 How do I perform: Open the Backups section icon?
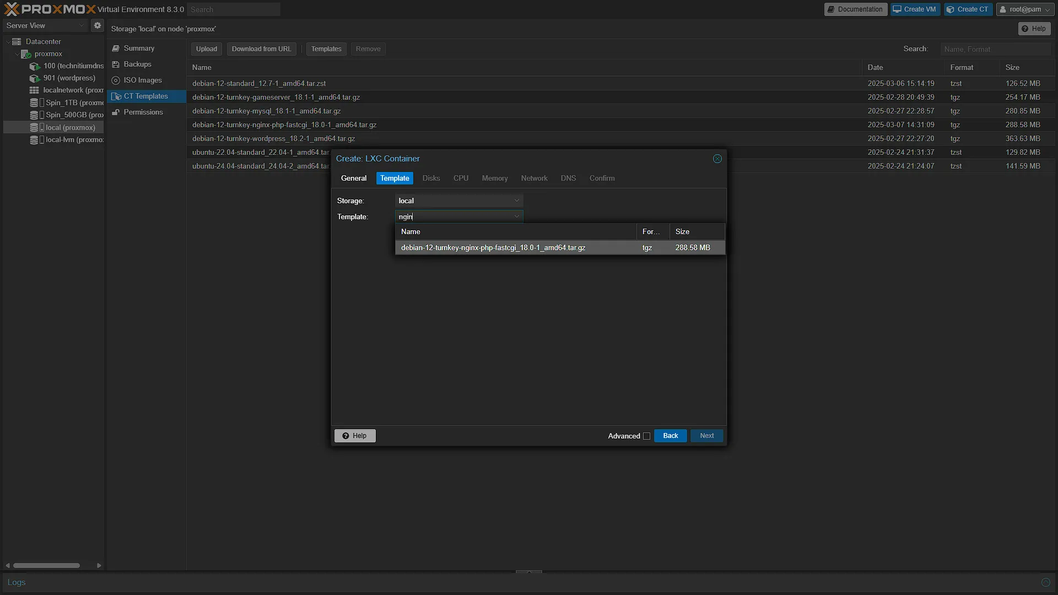(x=116, y=64)
